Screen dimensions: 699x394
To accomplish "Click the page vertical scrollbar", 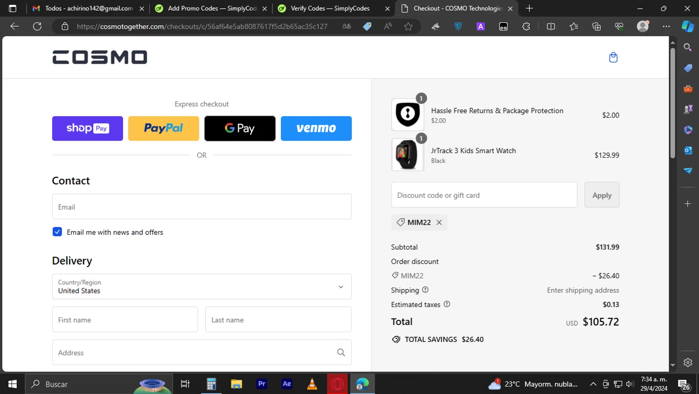I will pos(672,102).
